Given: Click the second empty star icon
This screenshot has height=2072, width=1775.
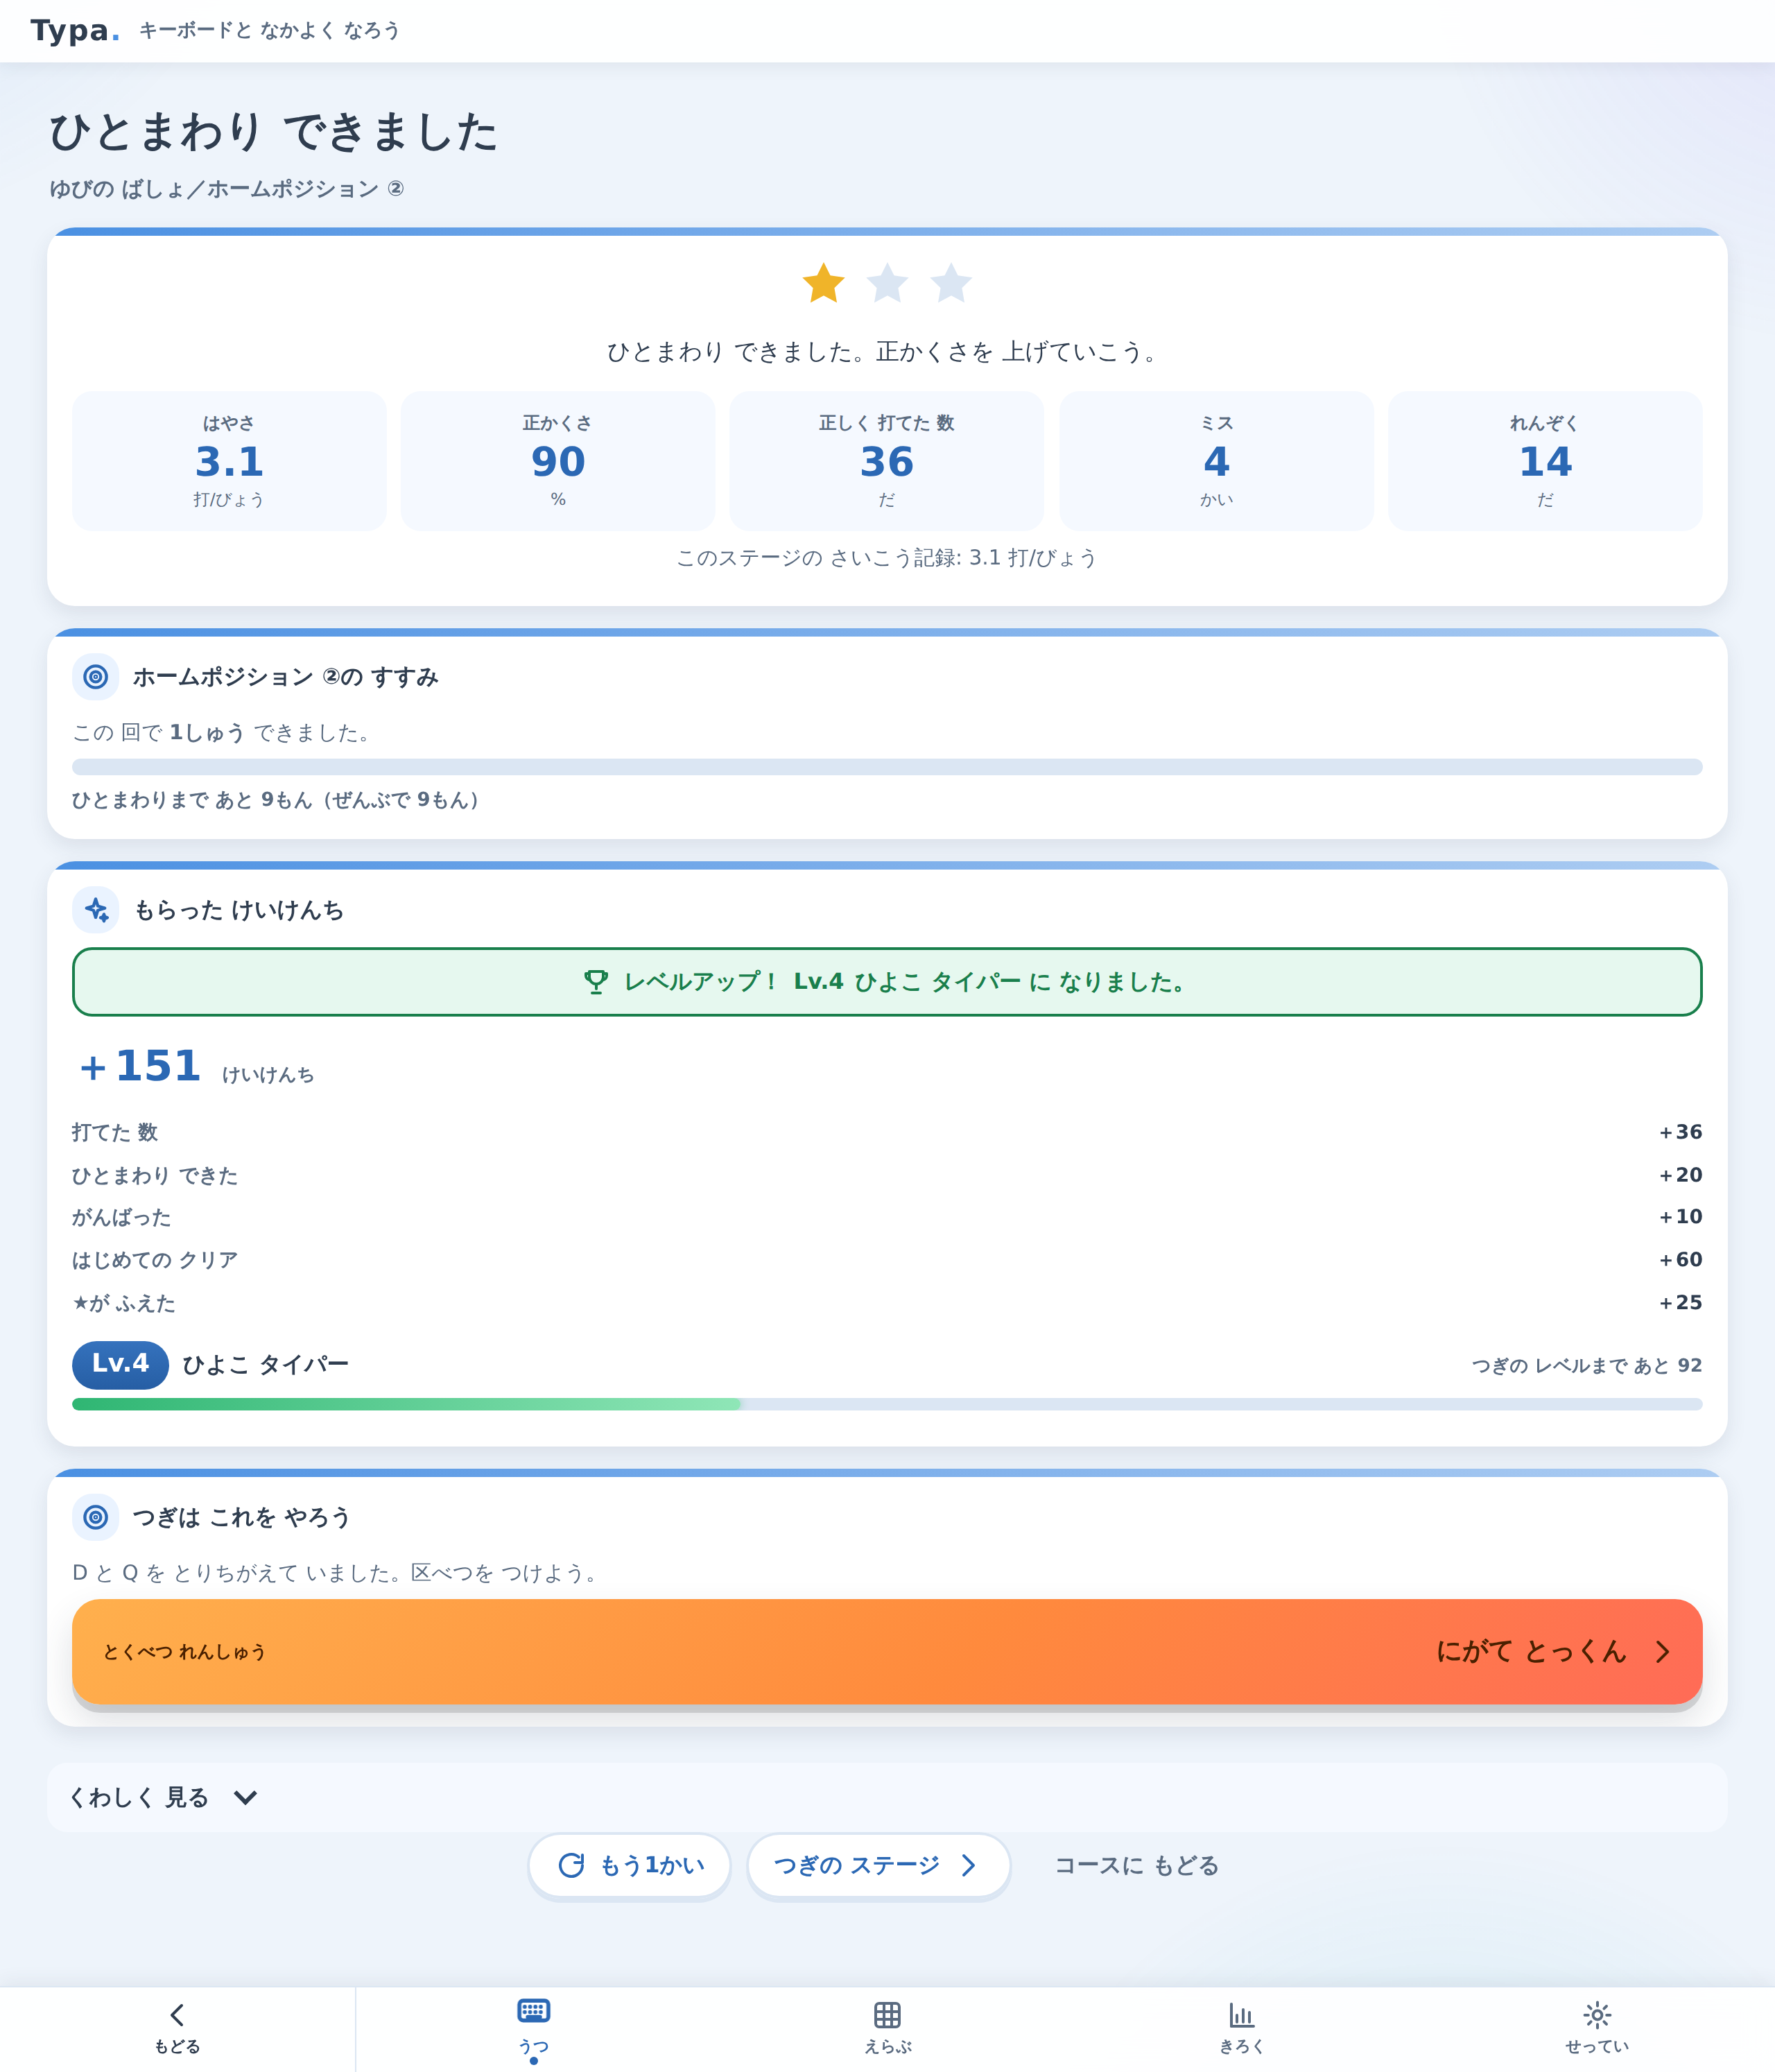Looking at the screenshot, I should pos(887,283).
